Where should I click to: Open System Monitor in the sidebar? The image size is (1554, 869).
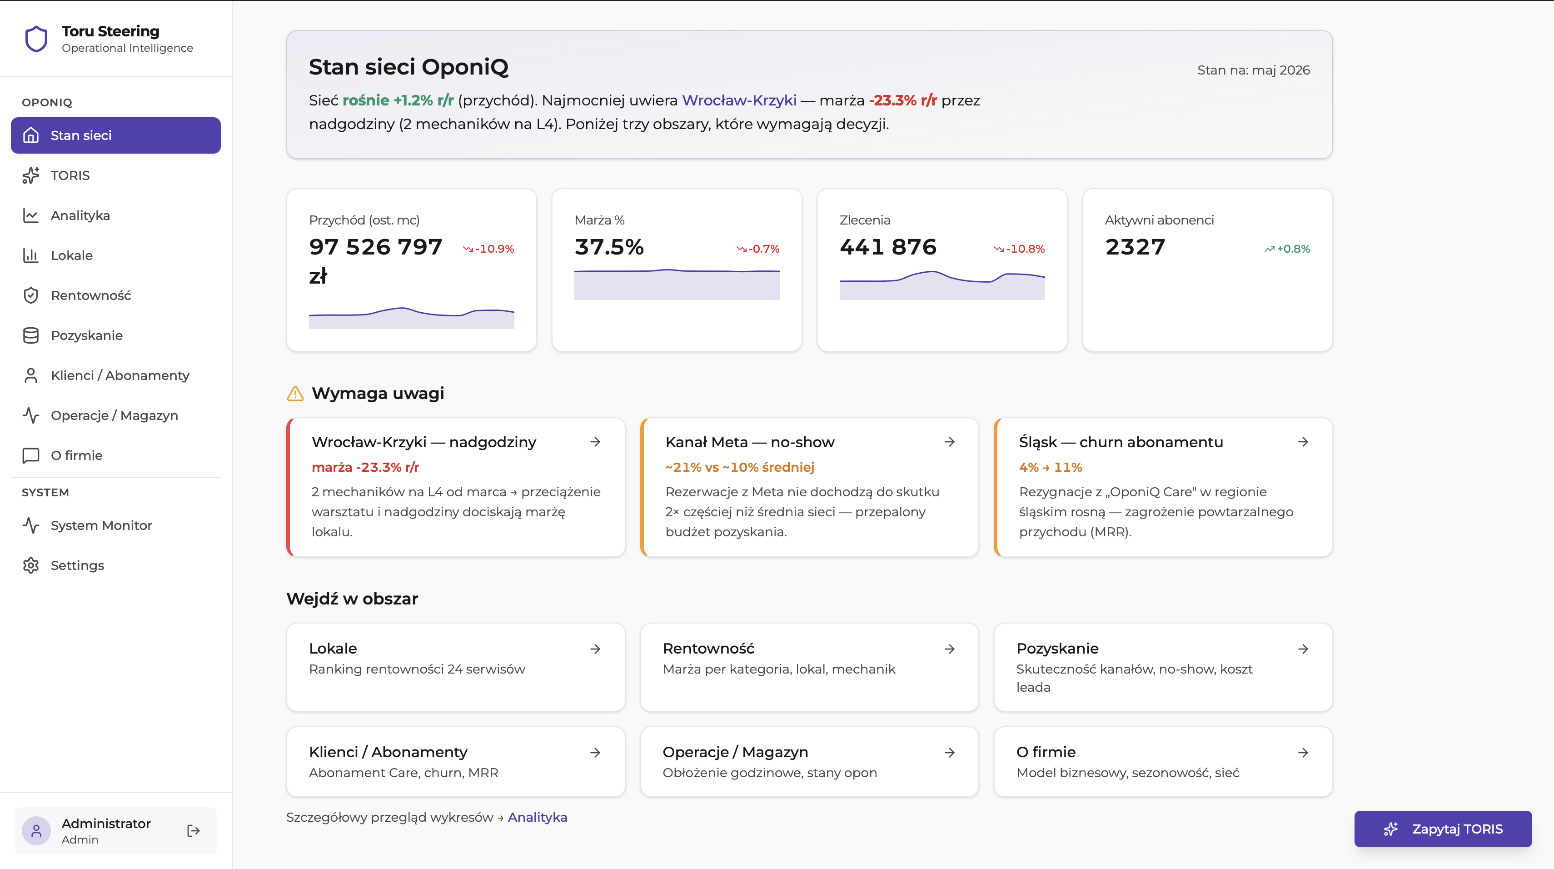[x=116, y=525]
